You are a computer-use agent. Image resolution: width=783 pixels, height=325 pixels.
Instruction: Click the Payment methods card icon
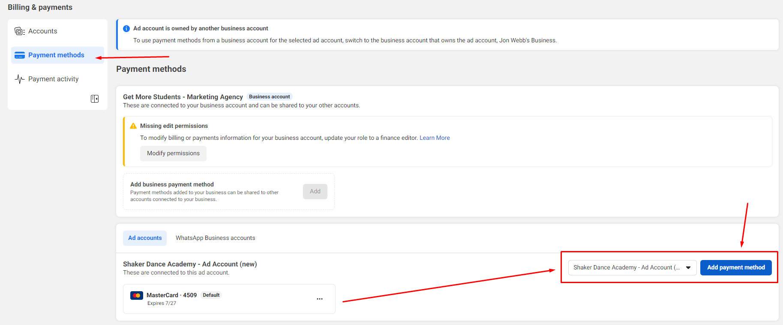point(20,55)
